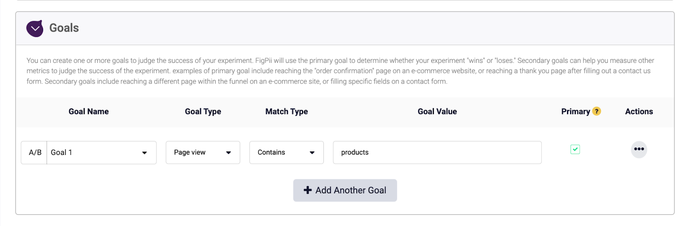Click the Goals section title
690x226 pixels.
click(x=64, y=28)
